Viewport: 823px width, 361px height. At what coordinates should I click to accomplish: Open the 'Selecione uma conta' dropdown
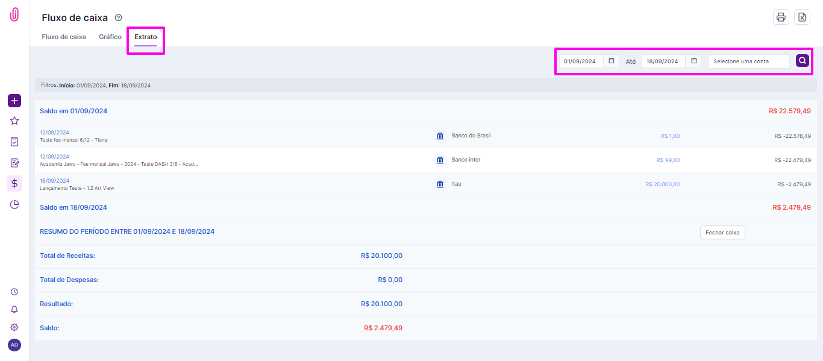click(749, 61)
